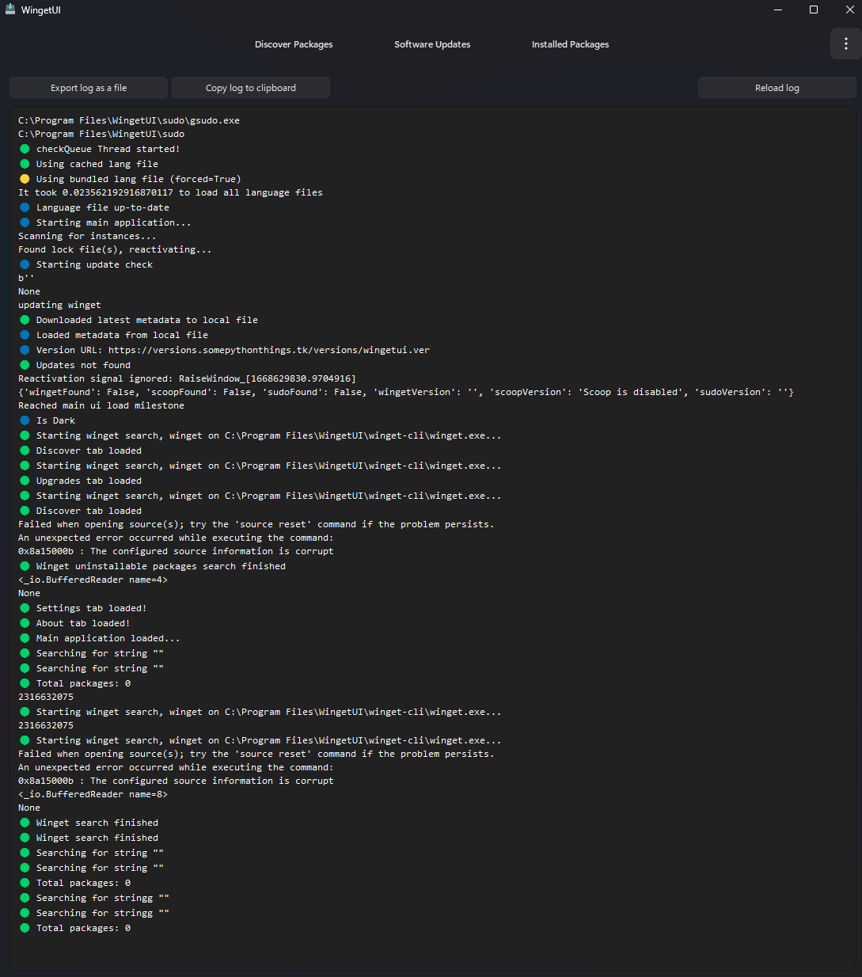Viewport: 862px width, 977px height.
Task: Click the green dot next to 'Winget search finished'
Action: [x=25, y=822]
